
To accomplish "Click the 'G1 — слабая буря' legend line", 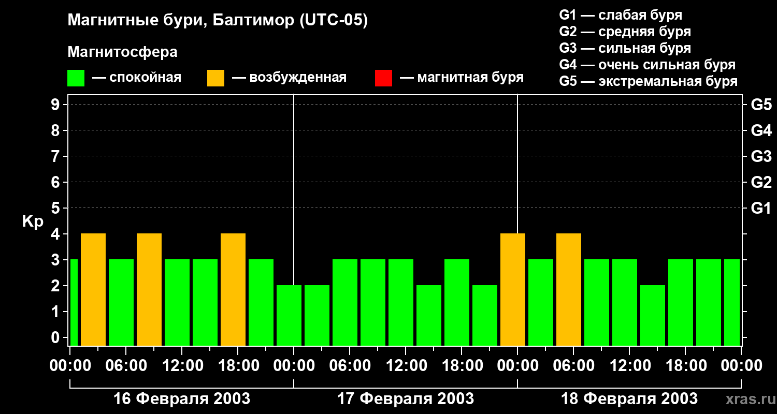I will tap(621, 15).
